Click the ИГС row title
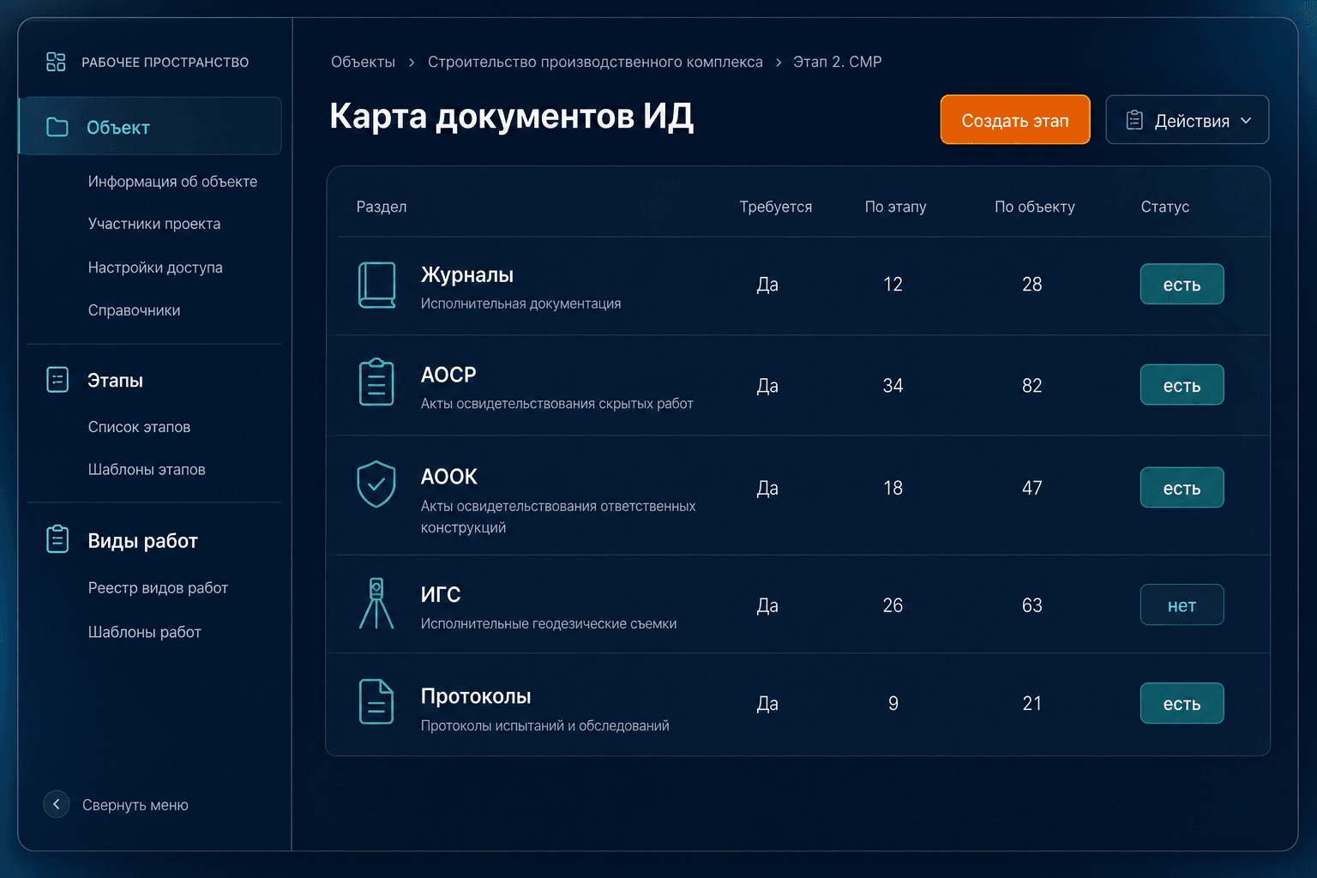The image size is (1317, 878). [440, 594]
